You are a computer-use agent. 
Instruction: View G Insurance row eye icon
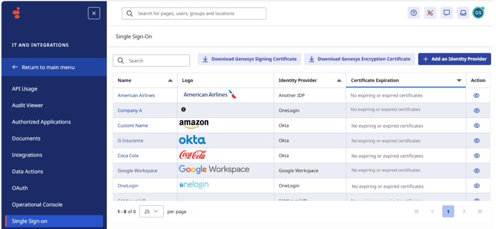pos(477,140)
